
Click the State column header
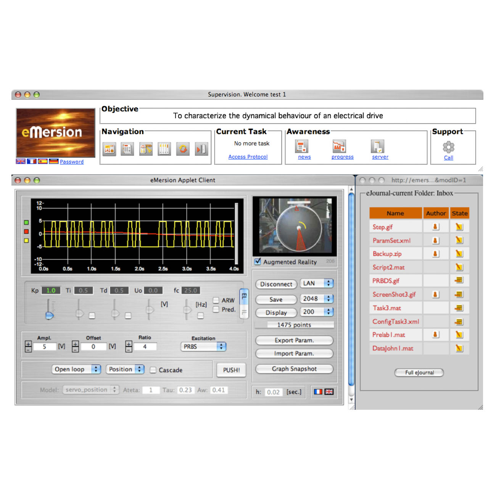459,213
